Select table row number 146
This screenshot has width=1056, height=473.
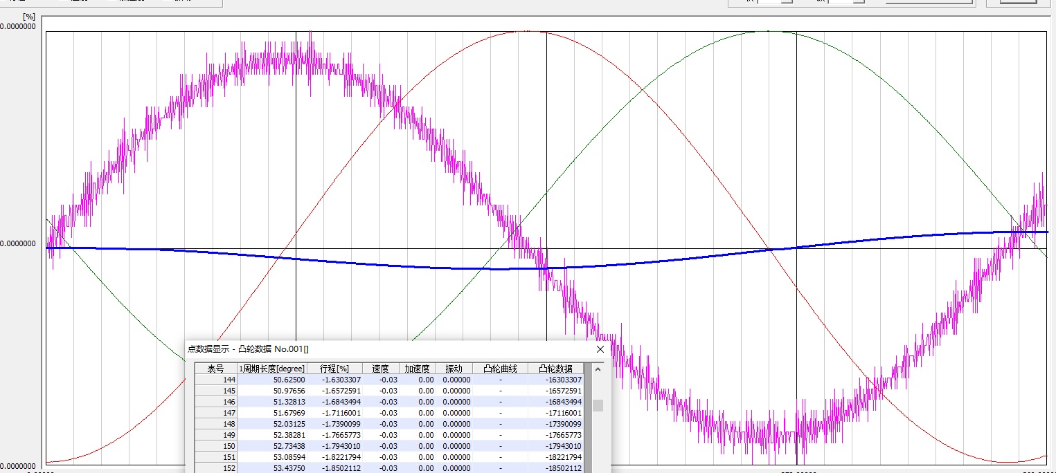[x=215, y=402]
